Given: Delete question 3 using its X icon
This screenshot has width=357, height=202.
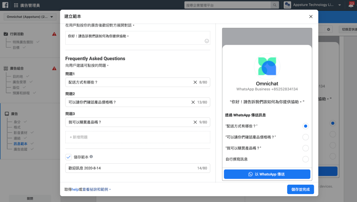Looking at the screenshot, I should tap(195, 122).
